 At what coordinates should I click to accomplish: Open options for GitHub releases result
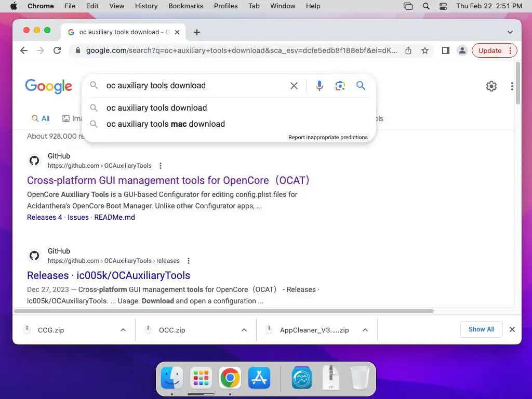(x=189, y=261)
